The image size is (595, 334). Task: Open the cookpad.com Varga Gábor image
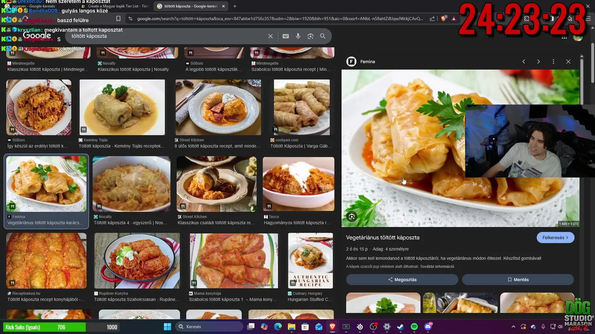[302, 107]
